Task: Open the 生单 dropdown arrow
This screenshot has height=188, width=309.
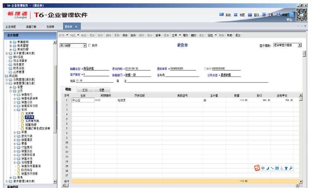Action: [180, 35]
